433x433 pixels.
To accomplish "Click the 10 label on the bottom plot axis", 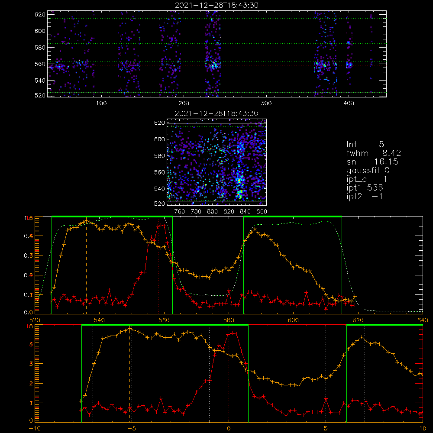I will coord(423,428).
